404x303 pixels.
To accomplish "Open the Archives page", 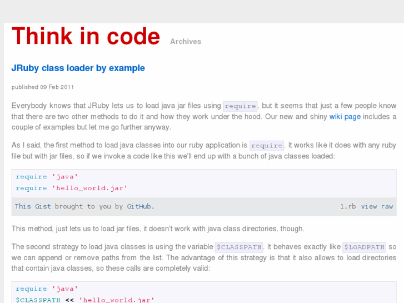I will [x=186, y=42].
